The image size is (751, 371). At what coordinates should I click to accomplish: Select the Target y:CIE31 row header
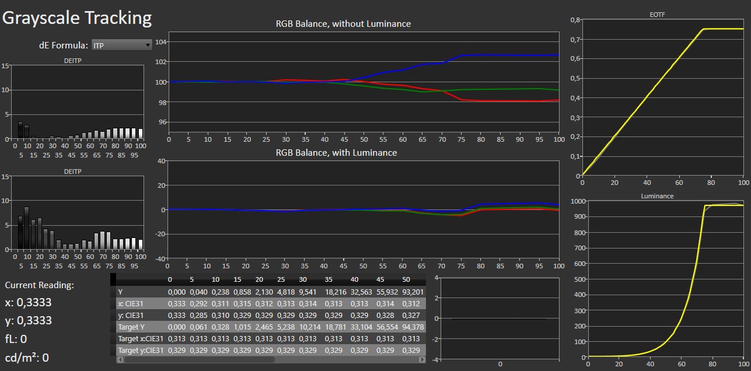pyautogui.click(x=140, y=350)
